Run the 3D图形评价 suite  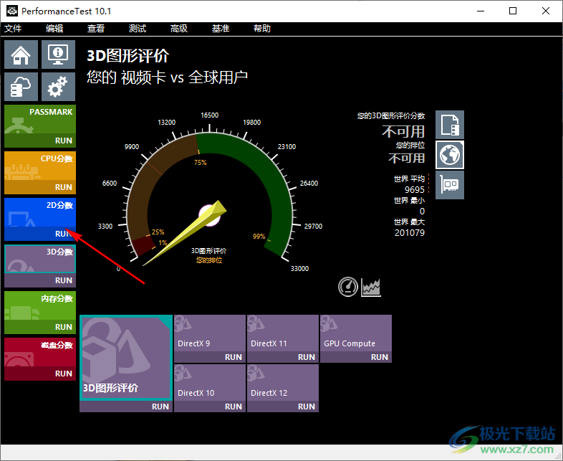tap(160, 407)
